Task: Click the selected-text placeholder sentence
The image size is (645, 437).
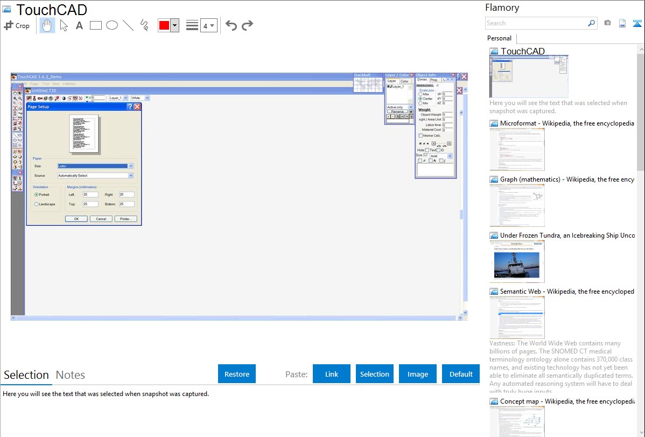Action: point(106,394)
